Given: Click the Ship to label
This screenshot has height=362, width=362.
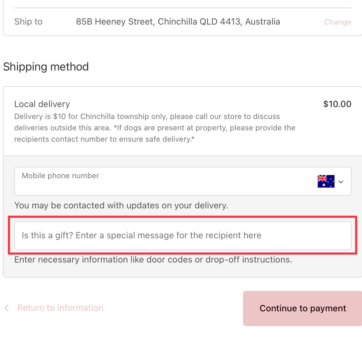Looking at the screenshot, I should click(28, 22).
